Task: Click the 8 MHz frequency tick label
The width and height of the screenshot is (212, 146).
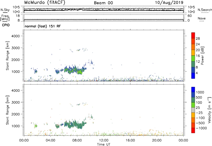Action: pos(19,20)
